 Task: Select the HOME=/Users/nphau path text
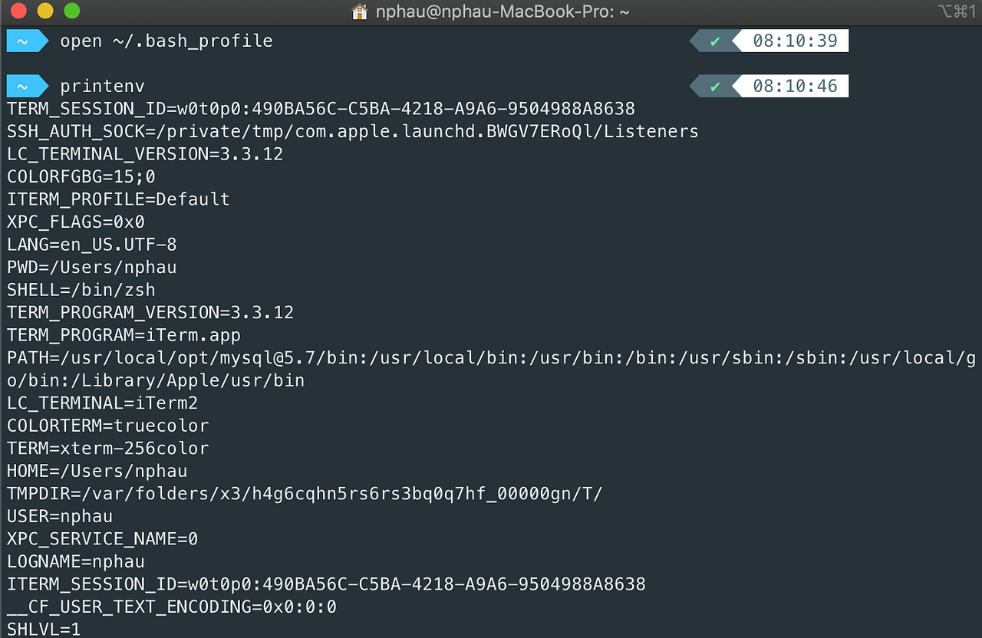(96, 471)
